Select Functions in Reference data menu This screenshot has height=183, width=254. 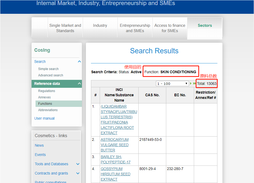[45, 104]
